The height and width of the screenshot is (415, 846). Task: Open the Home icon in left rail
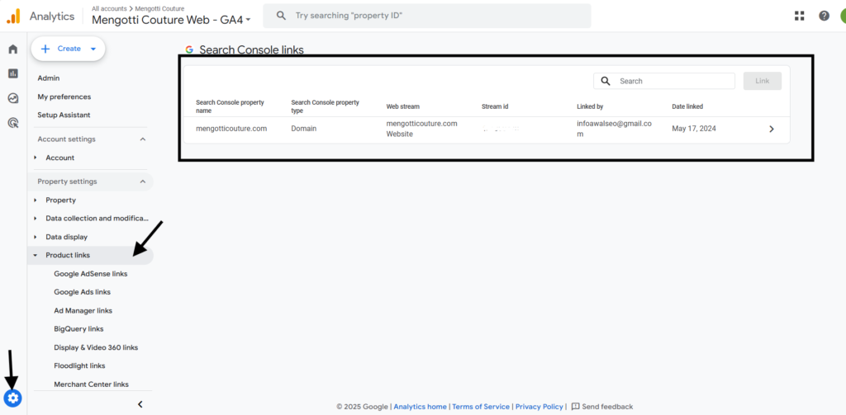[13, 49]
